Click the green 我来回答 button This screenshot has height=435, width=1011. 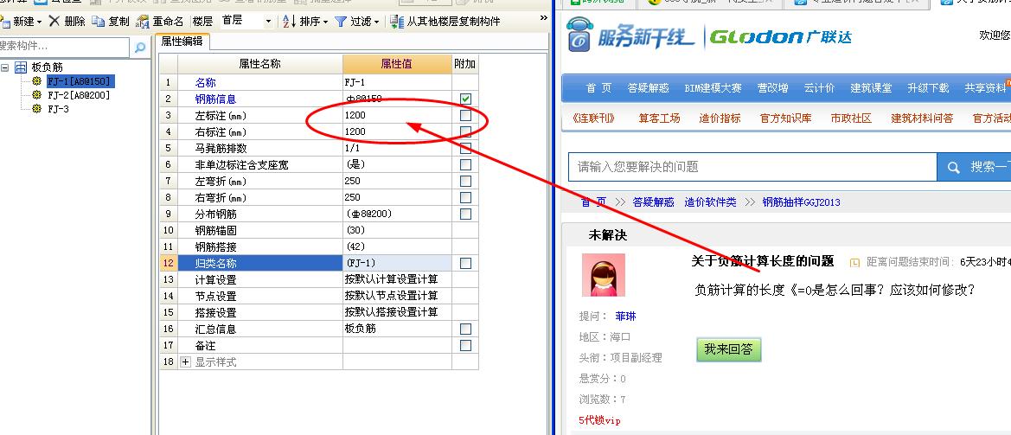pos(728,349)
